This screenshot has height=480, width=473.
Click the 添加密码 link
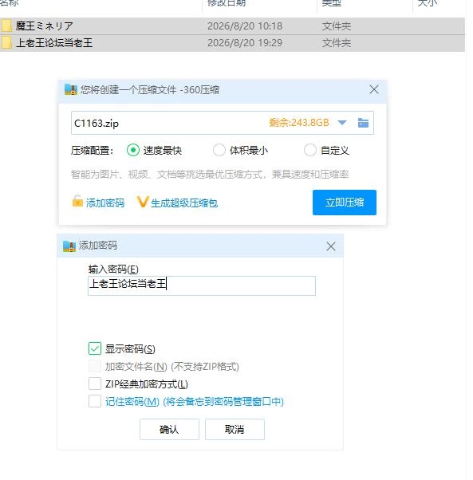click(x=105, y=203)
